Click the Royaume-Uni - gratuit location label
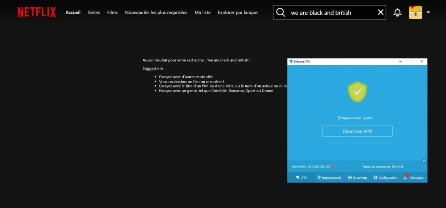The image size is (446, 208). [x=355, y=118]
